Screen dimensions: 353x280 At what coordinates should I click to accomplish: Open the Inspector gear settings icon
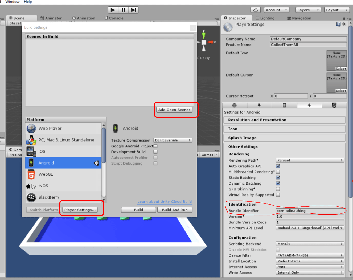[x=344, y=24]
